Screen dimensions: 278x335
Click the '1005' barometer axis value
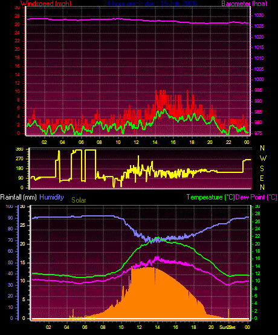point(259,69)
